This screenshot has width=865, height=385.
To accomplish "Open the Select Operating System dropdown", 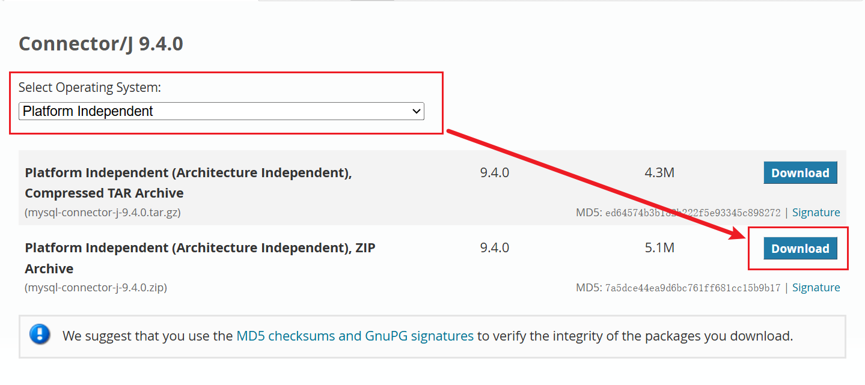I will point(221,111).
